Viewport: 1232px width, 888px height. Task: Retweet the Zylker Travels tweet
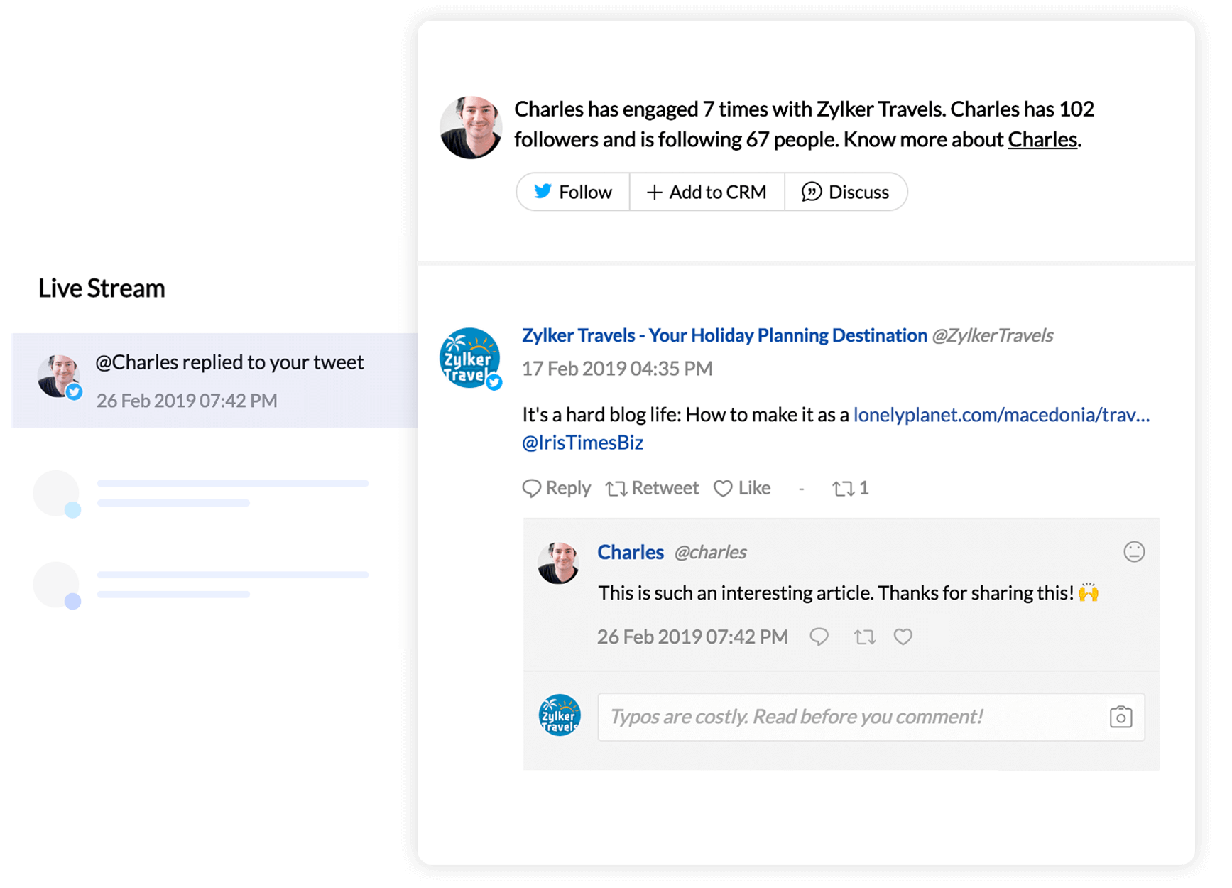pos(652,488)
